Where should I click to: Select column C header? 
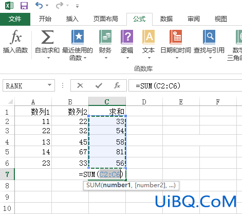pyautogui.click(x=107, y=101)
